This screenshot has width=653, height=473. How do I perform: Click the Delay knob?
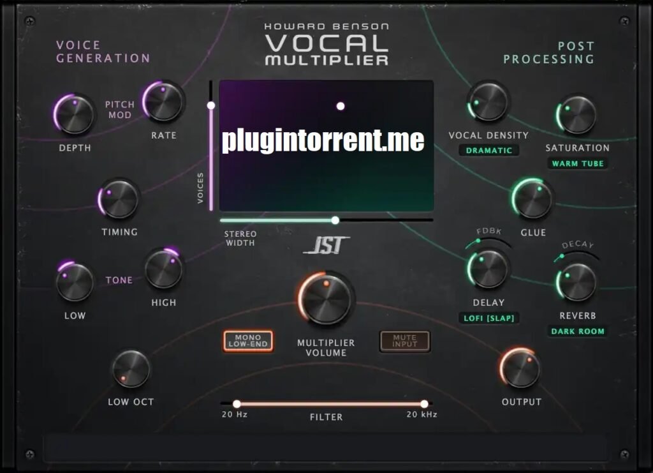[x=488, y=269]
